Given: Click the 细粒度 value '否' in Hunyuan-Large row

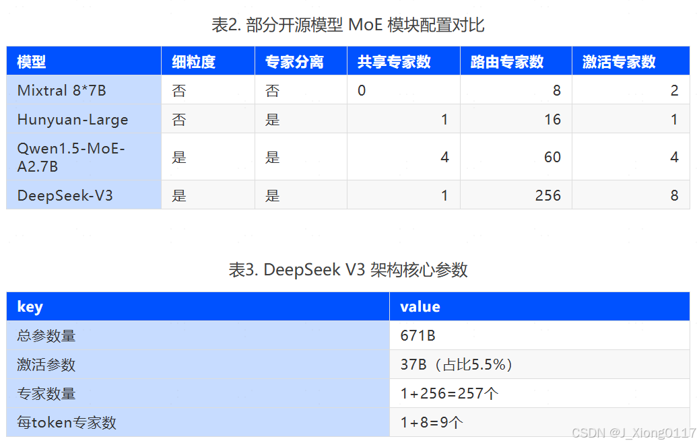Looking at the screenshot, I should coord(179,119).
